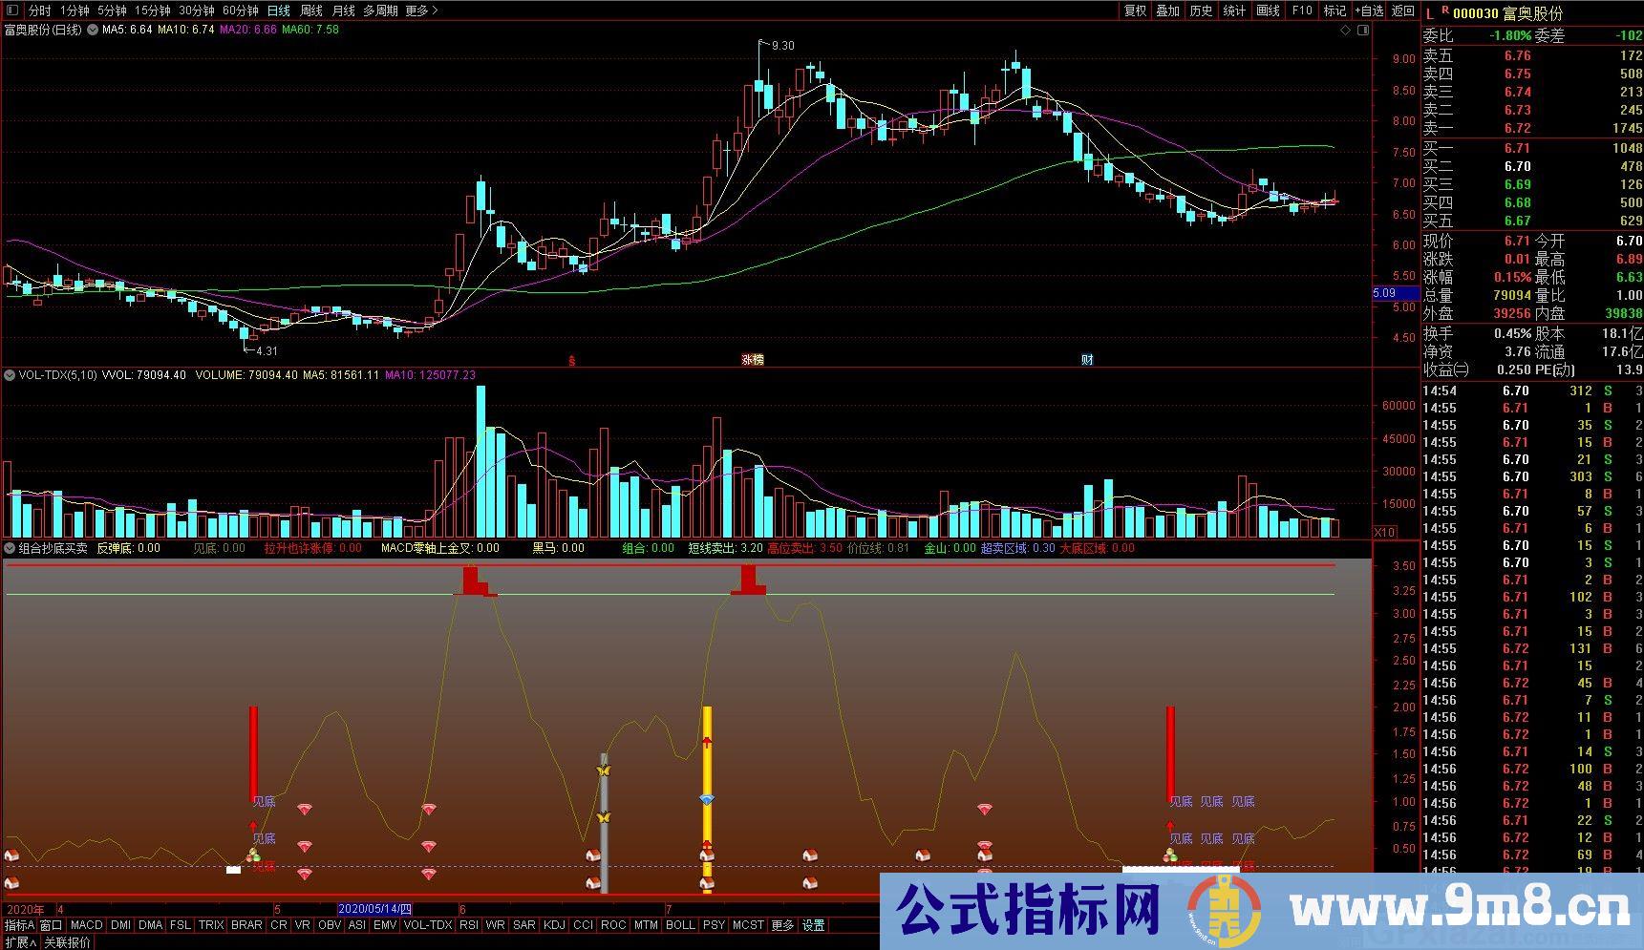This screenshot has width=1644, height=950.
Task: Switch to the CCI indicator
Action: [584, 925]
